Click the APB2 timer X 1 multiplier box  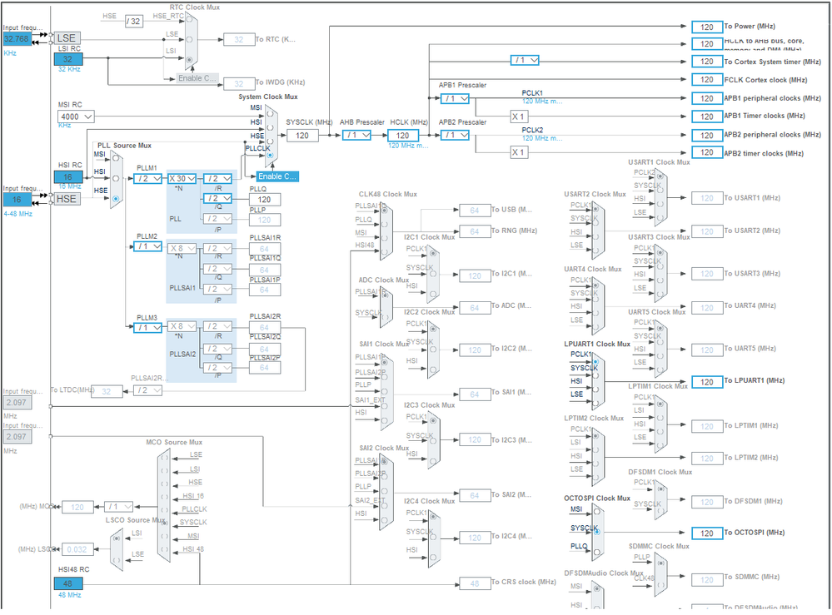pyautogui.click(x=519, y=152)
